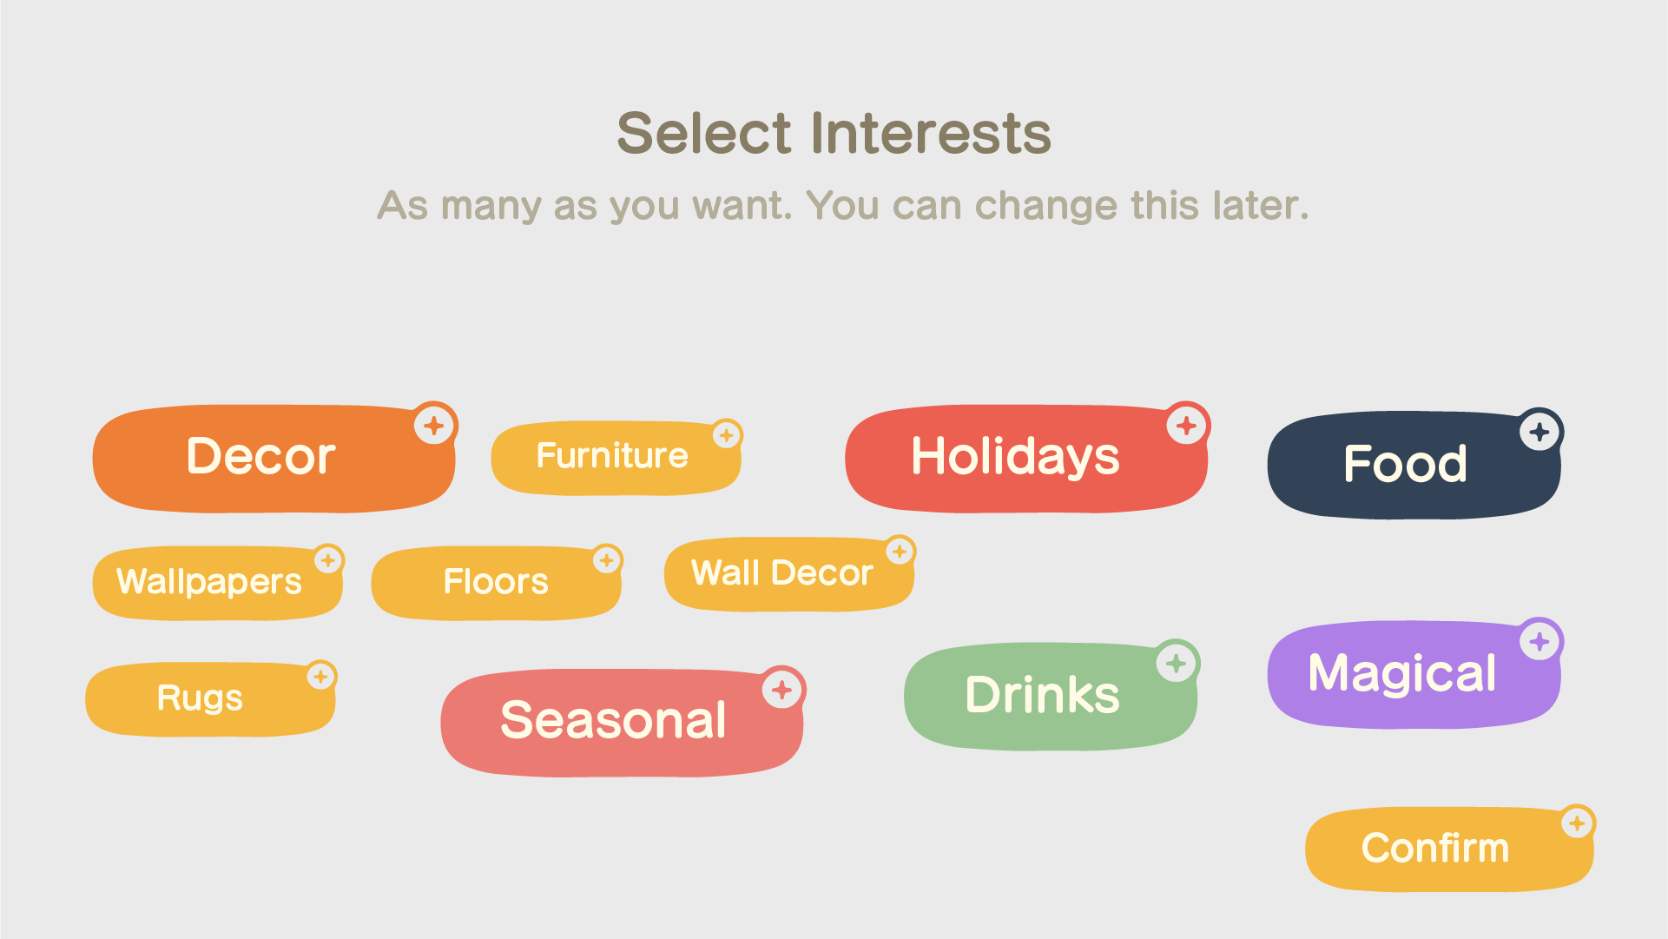Toggle the Wallpapers interest chip

[217, 583]
